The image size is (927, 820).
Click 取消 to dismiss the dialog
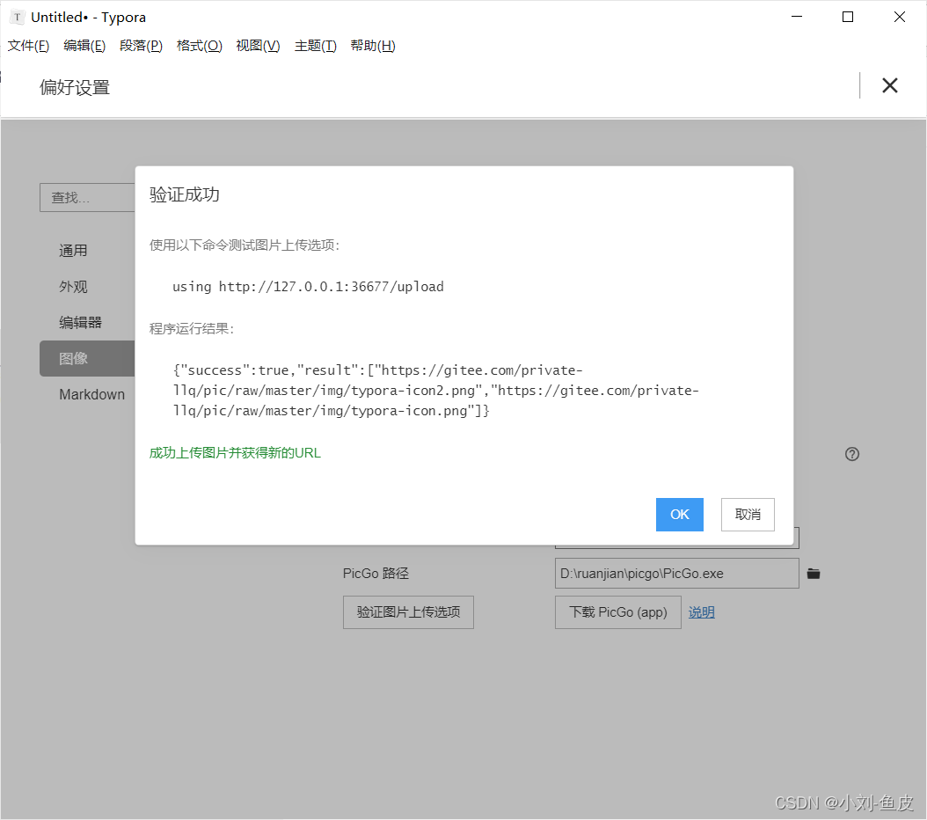[748, 515]
